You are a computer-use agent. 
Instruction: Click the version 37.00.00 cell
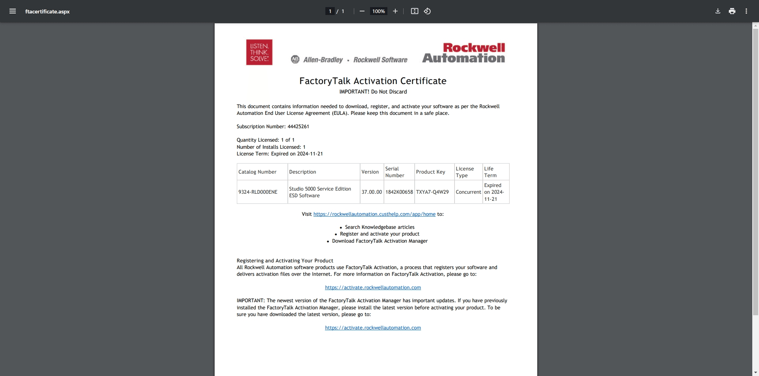point(372,192)
